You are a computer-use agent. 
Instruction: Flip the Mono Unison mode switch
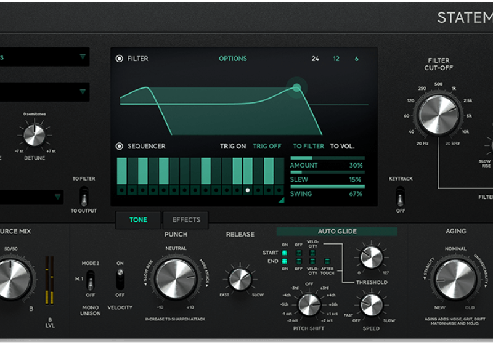tap(90, 280)
